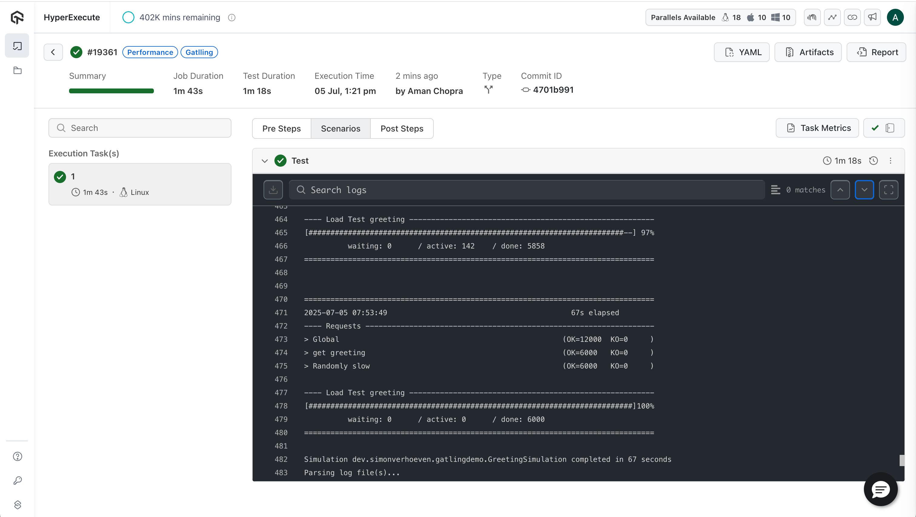Screen dimensions: 916x517
Task: Open the Projects folder icon in sidebar
Action: click(17, 70)
